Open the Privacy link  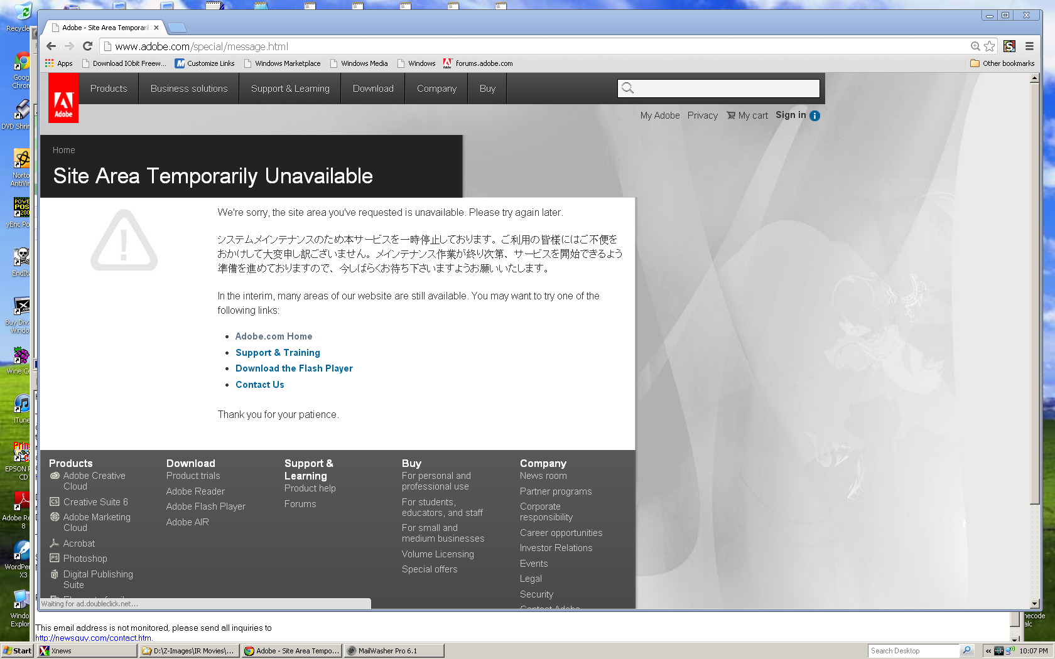click(x=702, y=115)
